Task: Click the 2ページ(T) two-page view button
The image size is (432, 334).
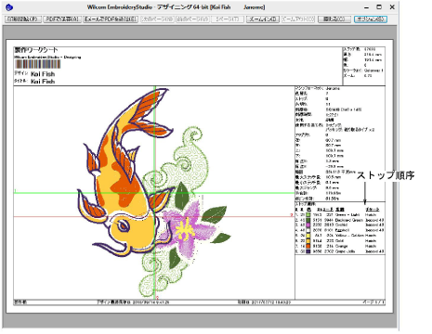Action: (228, 19)
